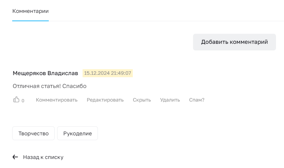The width and height of the screenshot is (284, 168).
Task: Click the highlighted timestamp 15.12.2024 21:49:07
Action: tap(108, 73)
